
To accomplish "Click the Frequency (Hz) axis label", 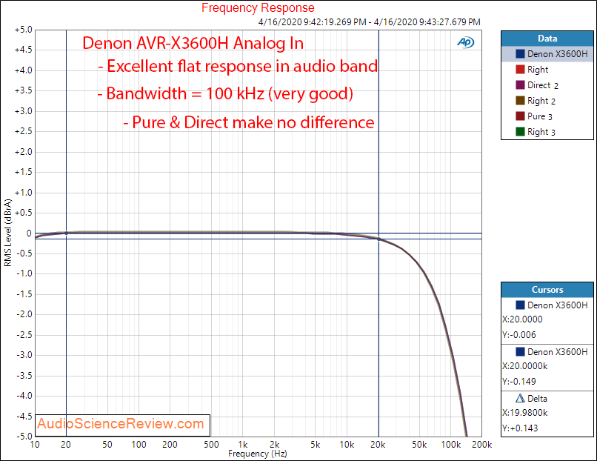I will (257, 454).
